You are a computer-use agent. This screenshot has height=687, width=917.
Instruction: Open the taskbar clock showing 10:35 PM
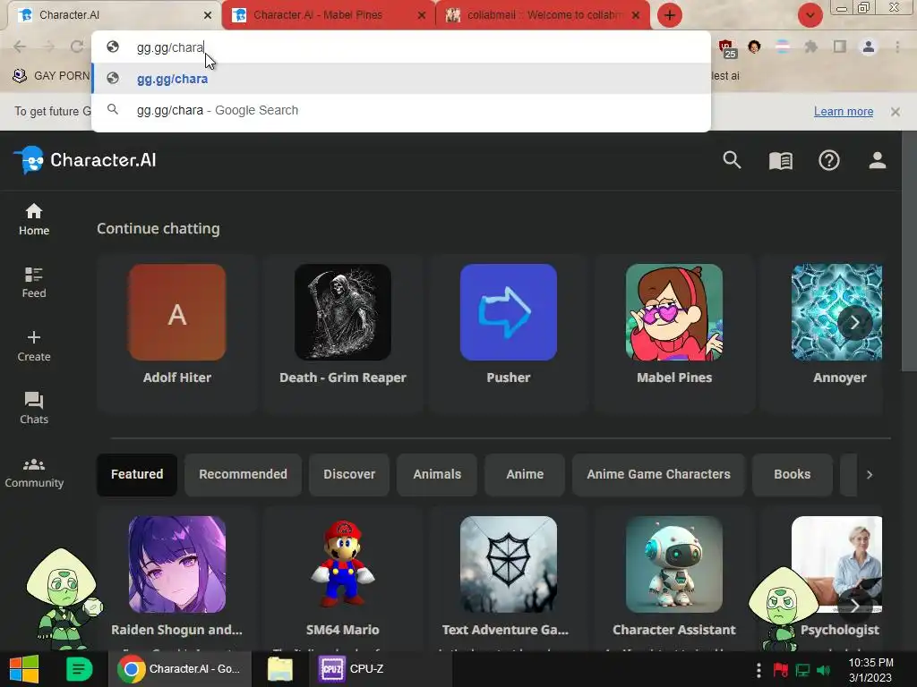(x=870, y=670)
